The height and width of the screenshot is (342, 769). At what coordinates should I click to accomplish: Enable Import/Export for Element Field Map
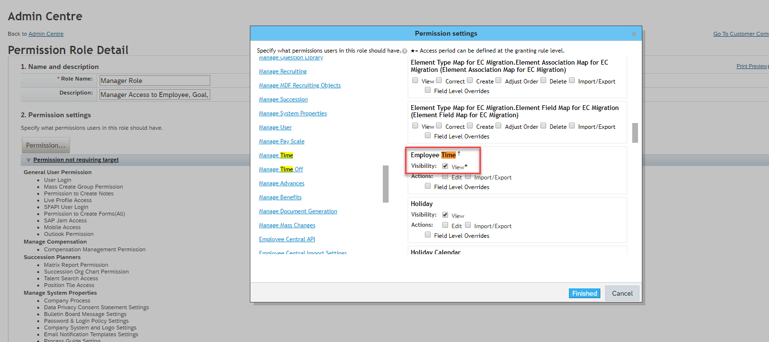point(572,126)
